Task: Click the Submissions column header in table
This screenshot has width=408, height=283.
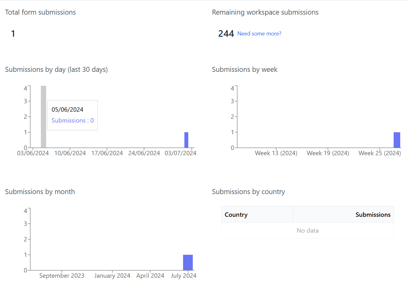Action: (373, 215)
